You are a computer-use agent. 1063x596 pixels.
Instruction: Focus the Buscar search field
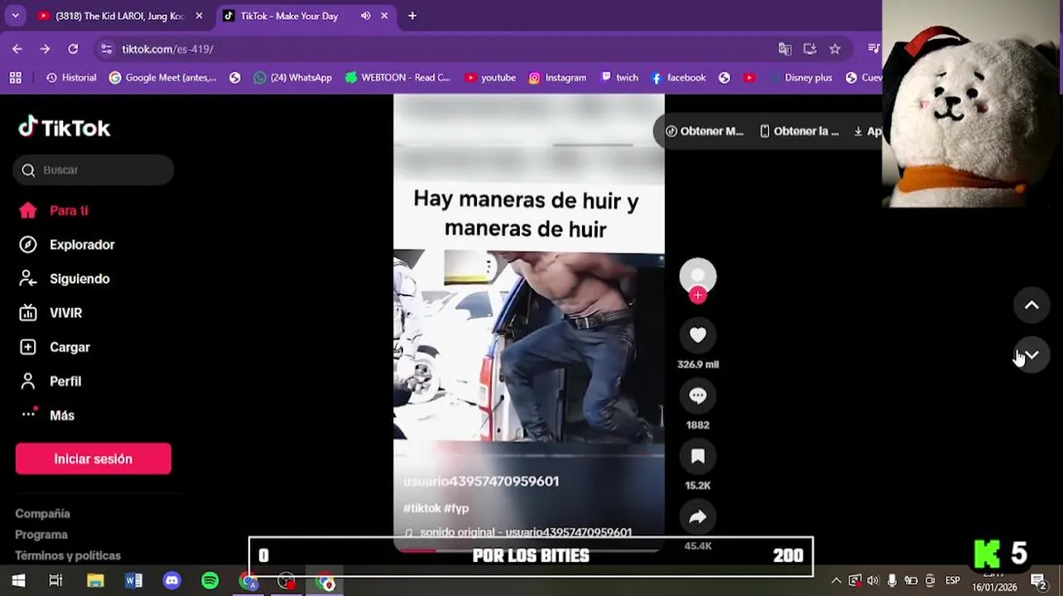click(x=94, y=170)
